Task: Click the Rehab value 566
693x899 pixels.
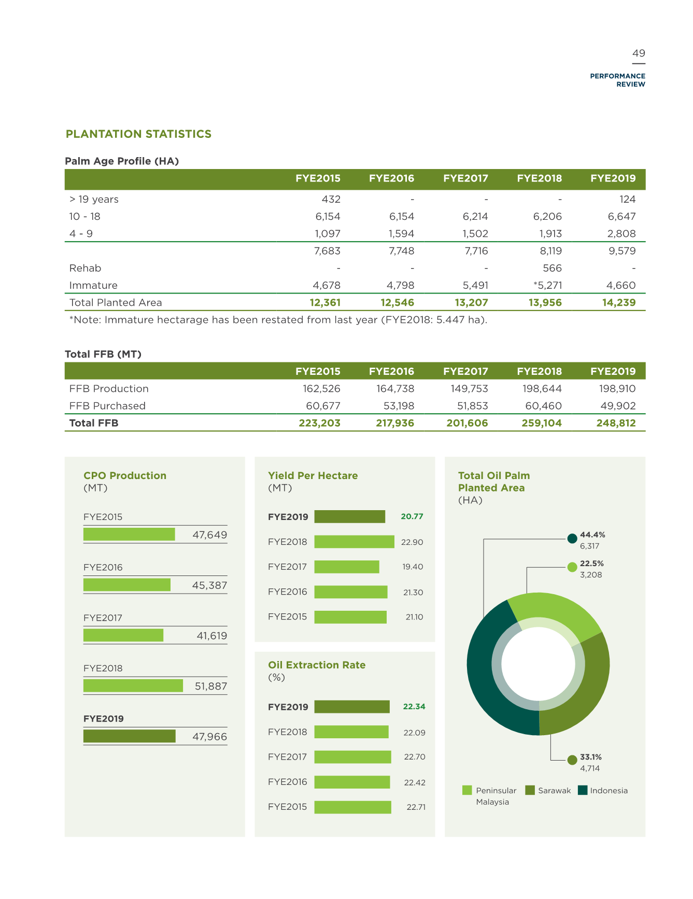Action: click(x=553, y=268)
